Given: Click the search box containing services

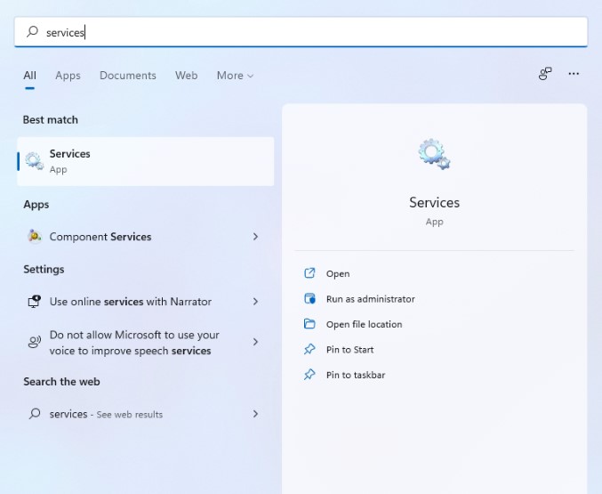Looking at the screenshot, I should (x=301, y=32).
